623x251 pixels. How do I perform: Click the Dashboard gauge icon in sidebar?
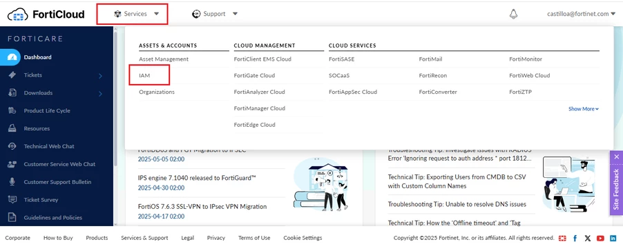coord(12,57)
